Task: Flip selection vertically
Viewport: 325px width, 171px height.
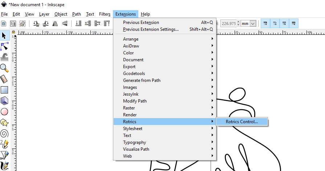Action: click(x=65, y=24)
